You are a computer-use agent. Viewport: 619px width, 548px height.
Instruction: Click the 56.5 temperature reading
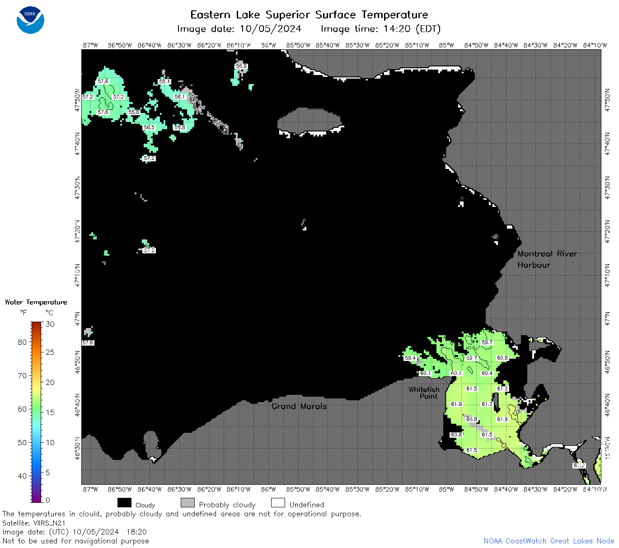pos(149,128)
